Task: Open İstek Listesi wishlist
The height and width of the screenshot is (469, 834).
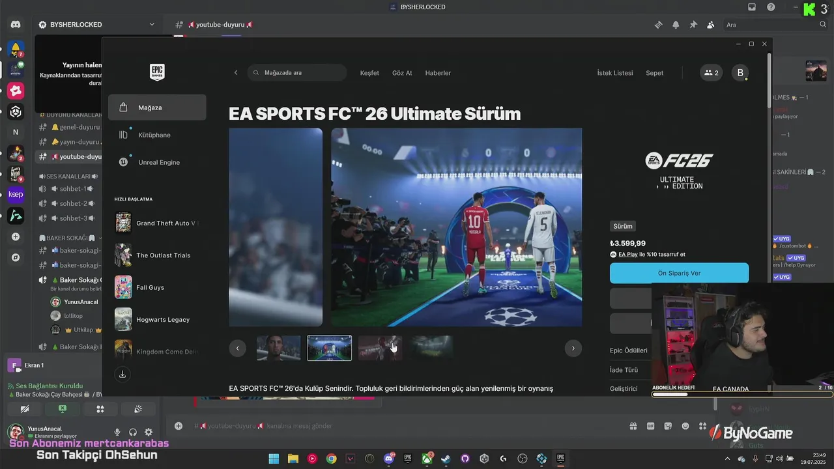Action: (615, 73)
